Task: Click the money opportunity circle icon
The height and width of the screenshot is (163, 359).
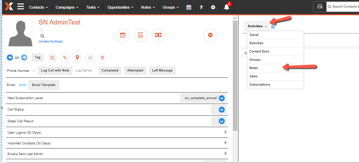Action: [x=158, y=35]
